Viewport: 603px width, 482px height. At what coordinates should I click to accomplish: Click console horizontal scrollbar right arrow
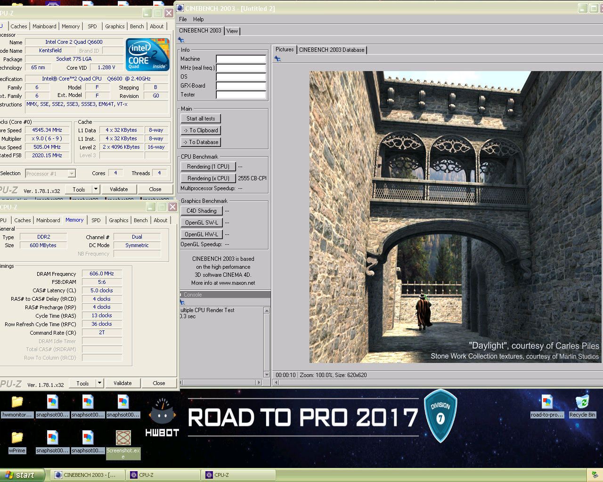tap(258, 382)
